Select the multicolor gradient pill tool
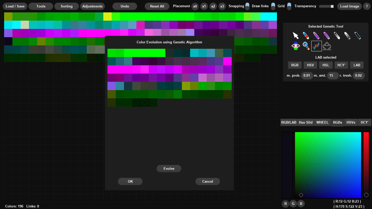The image size is (372, 209). (x=306, y=35)
